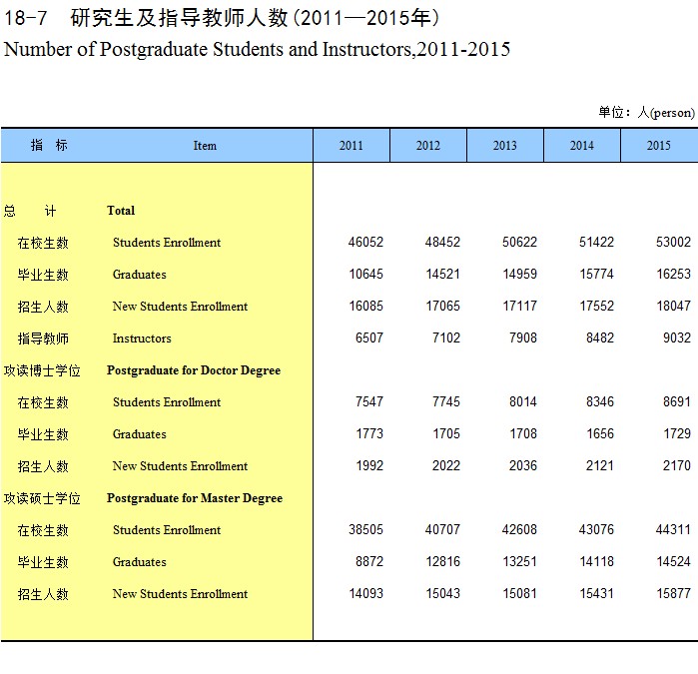Click the 2014 column header
Screen dimensions: 698x674
582,145
